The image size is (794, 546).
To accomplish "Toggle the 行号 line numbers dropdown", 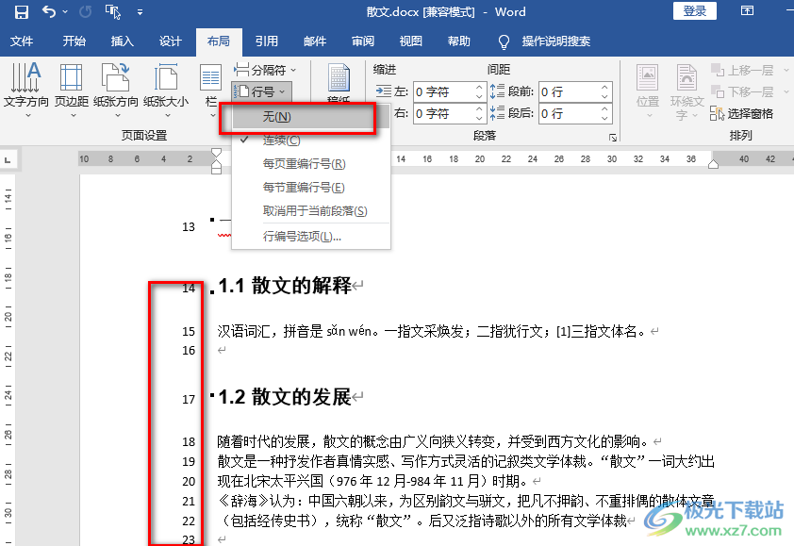I will tap(262, 91).
